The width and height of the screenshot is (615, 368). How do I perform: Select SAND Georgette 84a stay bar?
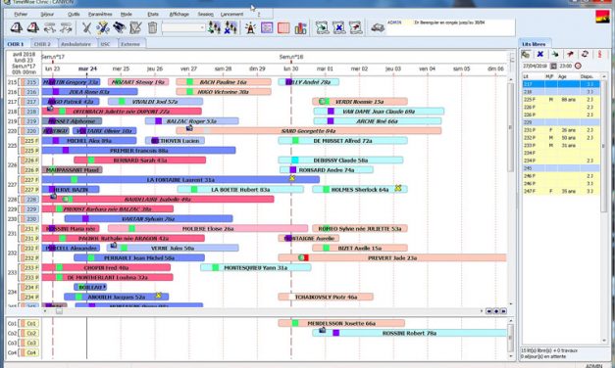[308, 131]
